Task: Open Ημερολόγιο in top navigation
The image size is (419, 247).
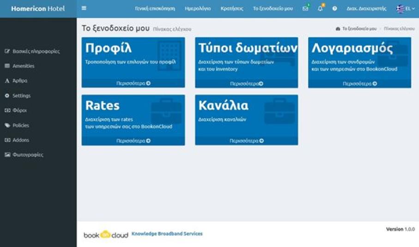Action: coord(198,9)
